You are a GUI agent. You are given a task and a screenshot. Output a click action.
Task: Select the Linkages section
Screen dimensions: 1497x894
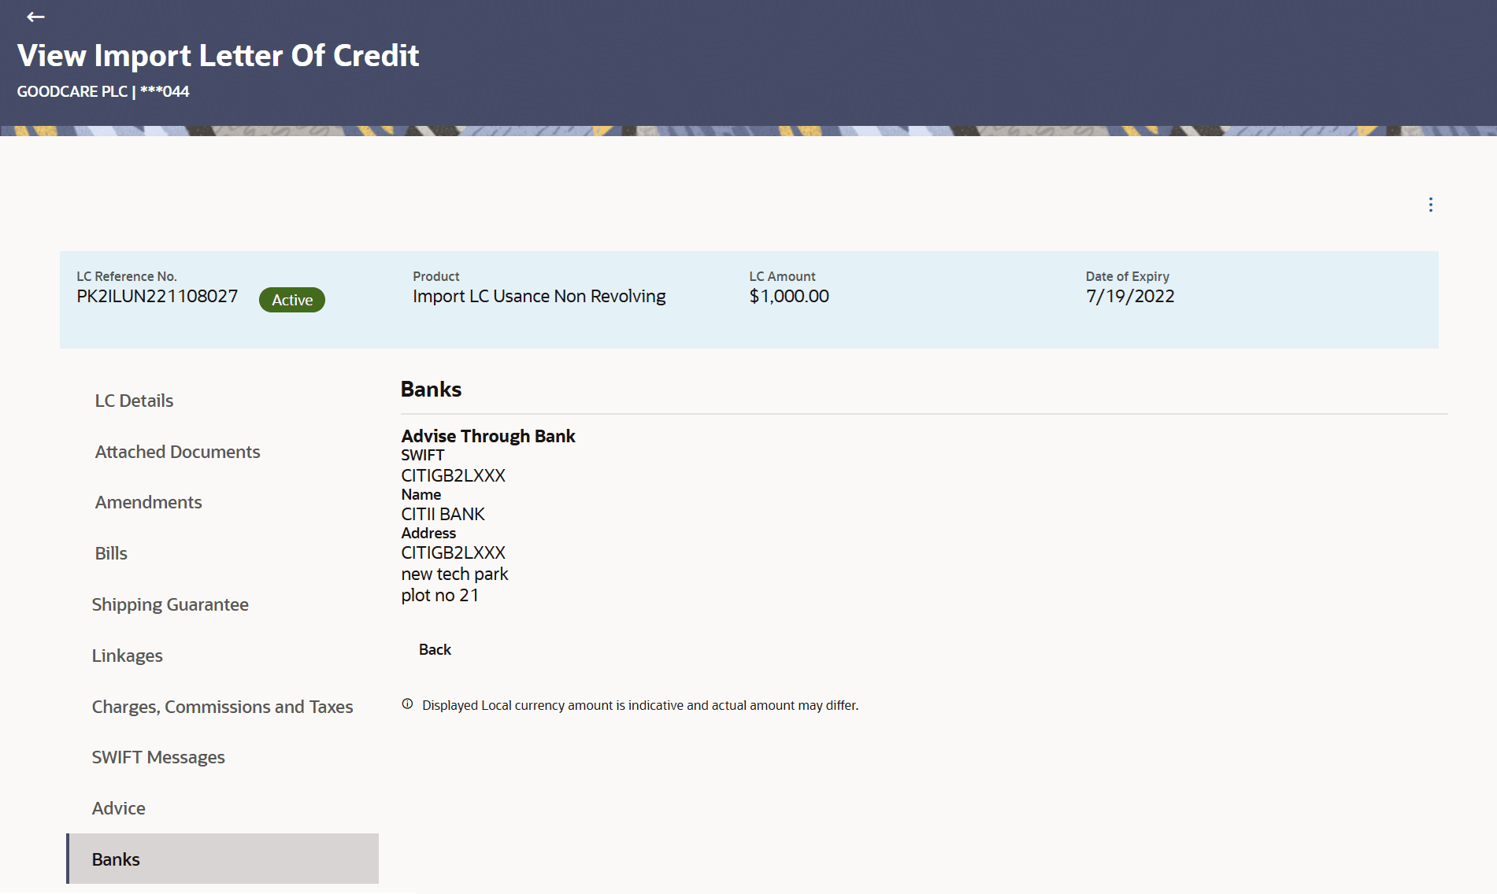[x=127, y=655]
